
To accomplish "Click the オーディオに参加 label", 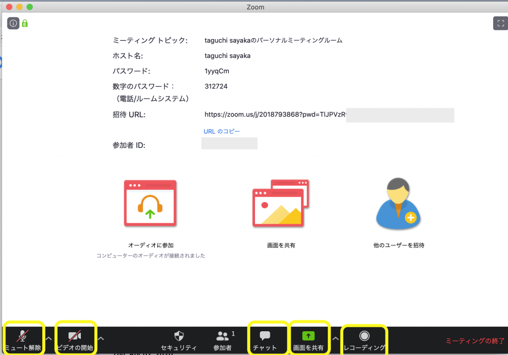I will [x=151, y=246].
